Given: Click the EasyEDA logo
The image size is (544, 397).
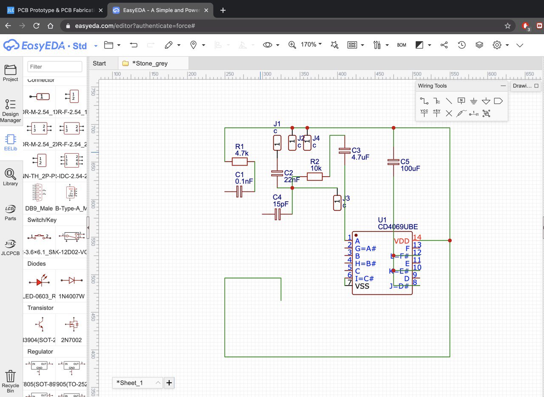Looking at the screenshot, I should (45, 45).
